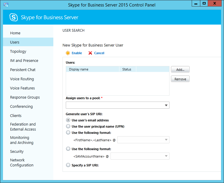Choose SAMAccountName format radio button
The width and height of the screenshot is (224, 183).
68,149
